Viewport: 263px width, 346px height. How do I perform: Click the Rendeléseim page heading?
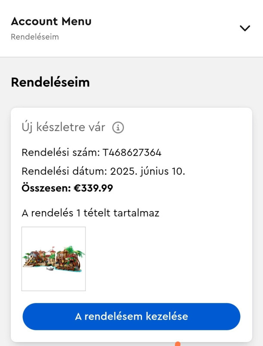coord(51,82)
